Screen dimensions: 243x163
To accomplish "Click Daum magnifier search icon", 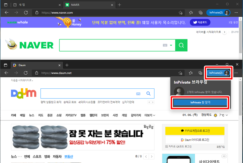I will (x=149, y=93).
